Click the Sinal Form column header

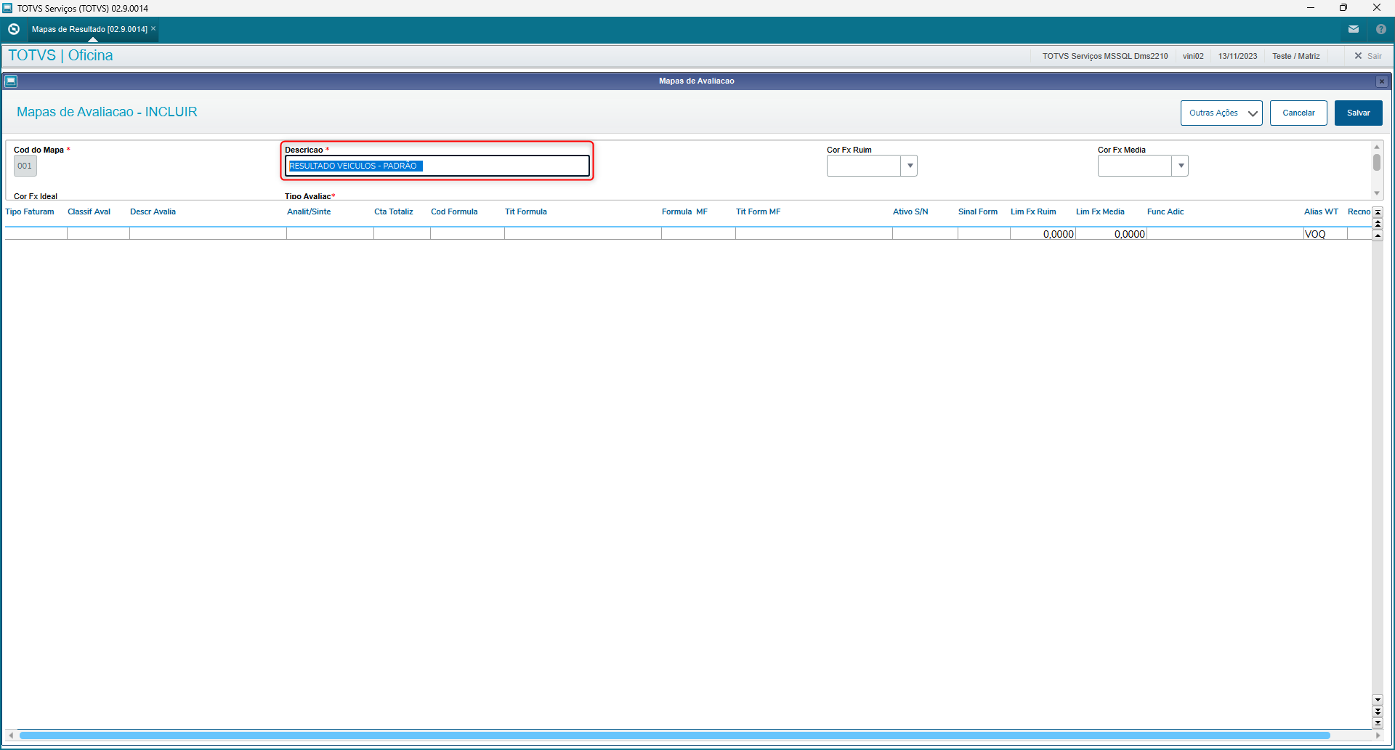978,212
